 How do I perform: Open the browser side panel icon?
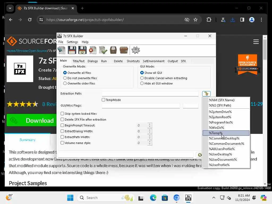coord(242,20)
